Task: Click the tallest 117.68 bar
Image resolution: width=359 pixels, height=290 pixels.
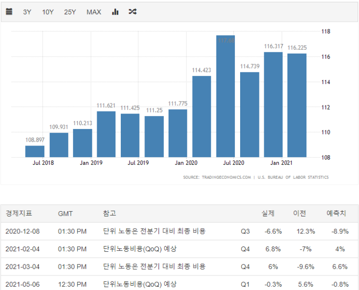Action: point(226,96)
